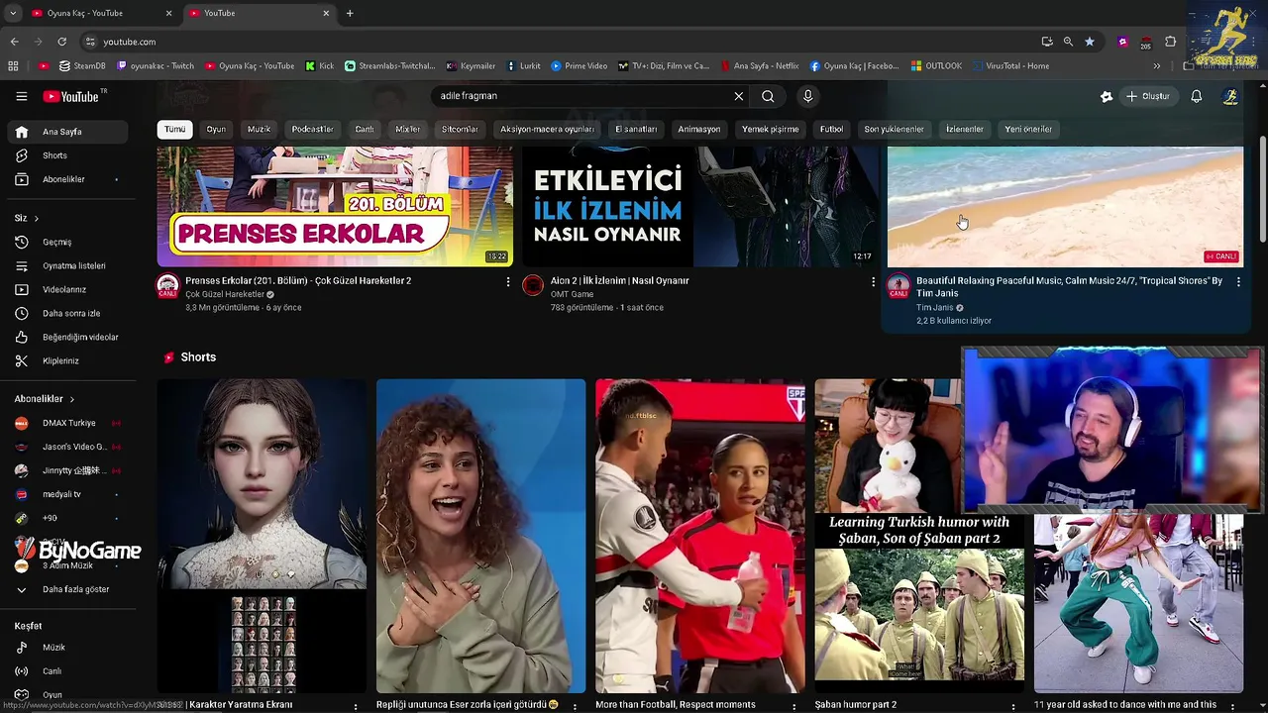Open more options for Aion 2 video

(873, 282)
